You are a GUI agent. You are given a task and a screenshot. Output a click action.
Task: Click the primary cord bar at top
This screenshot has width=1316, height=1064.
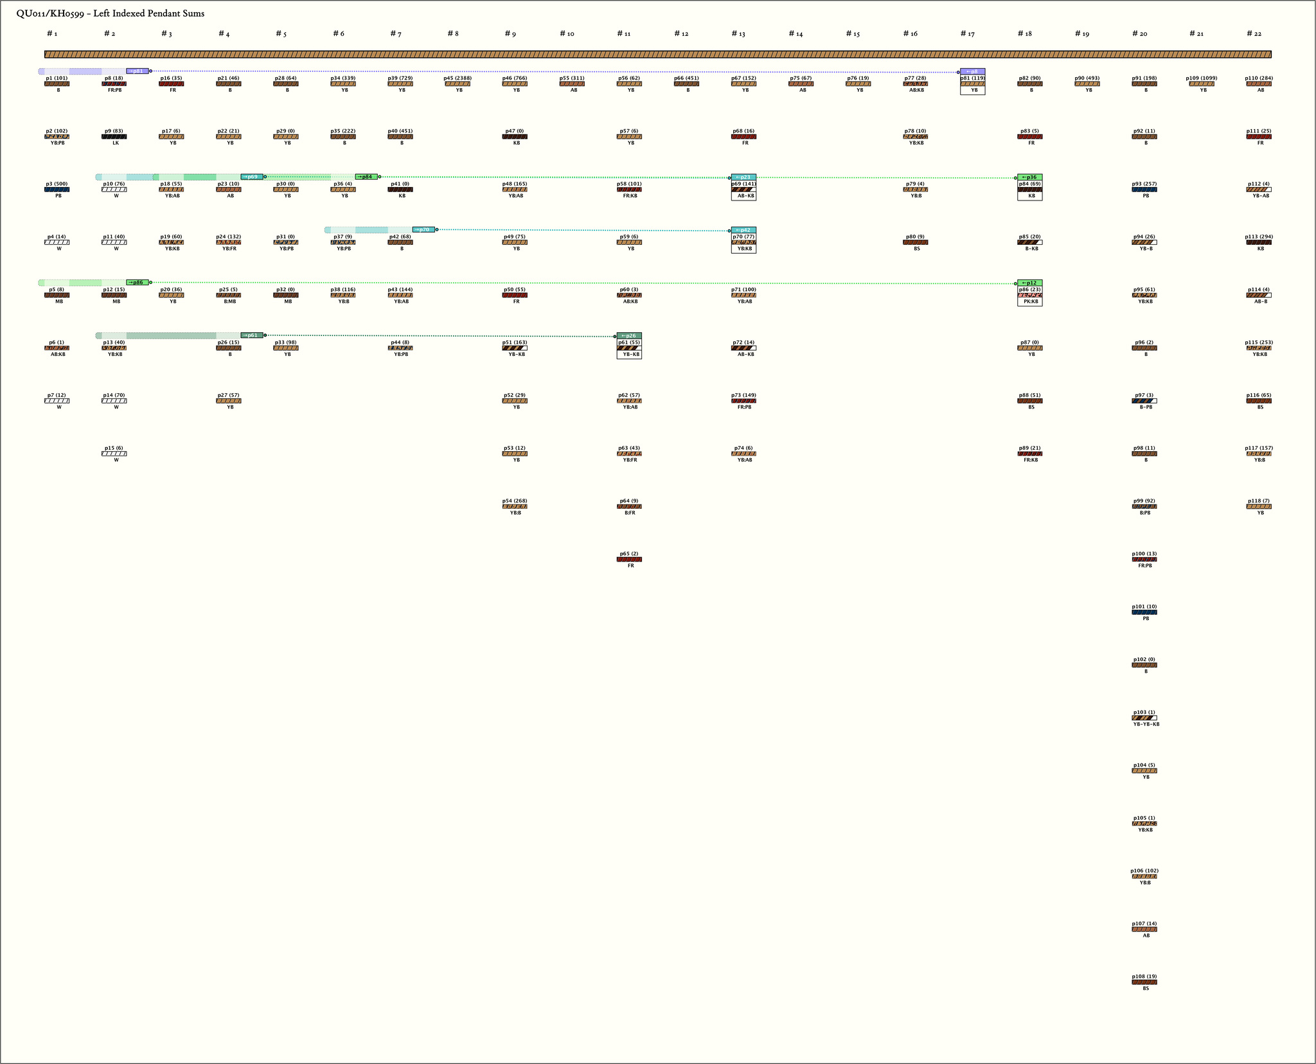[x=657, y=55]
